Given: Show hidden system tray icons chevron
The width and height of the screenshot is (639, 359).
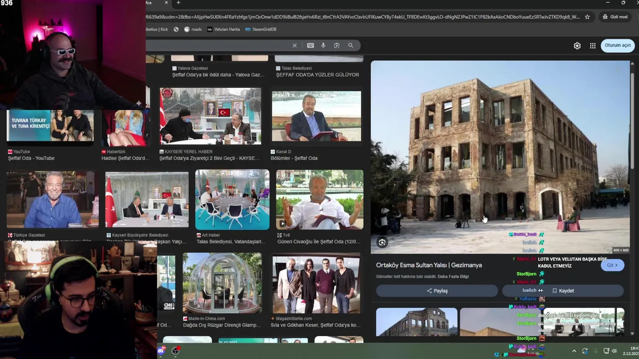Looking at the screenshot, I should tap(574, 351).
